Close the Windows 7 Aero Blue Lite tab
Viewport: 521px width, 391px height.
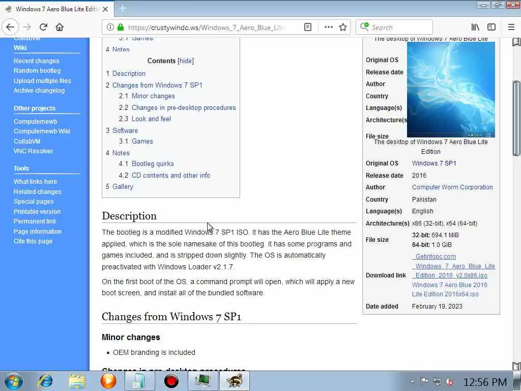105,9
